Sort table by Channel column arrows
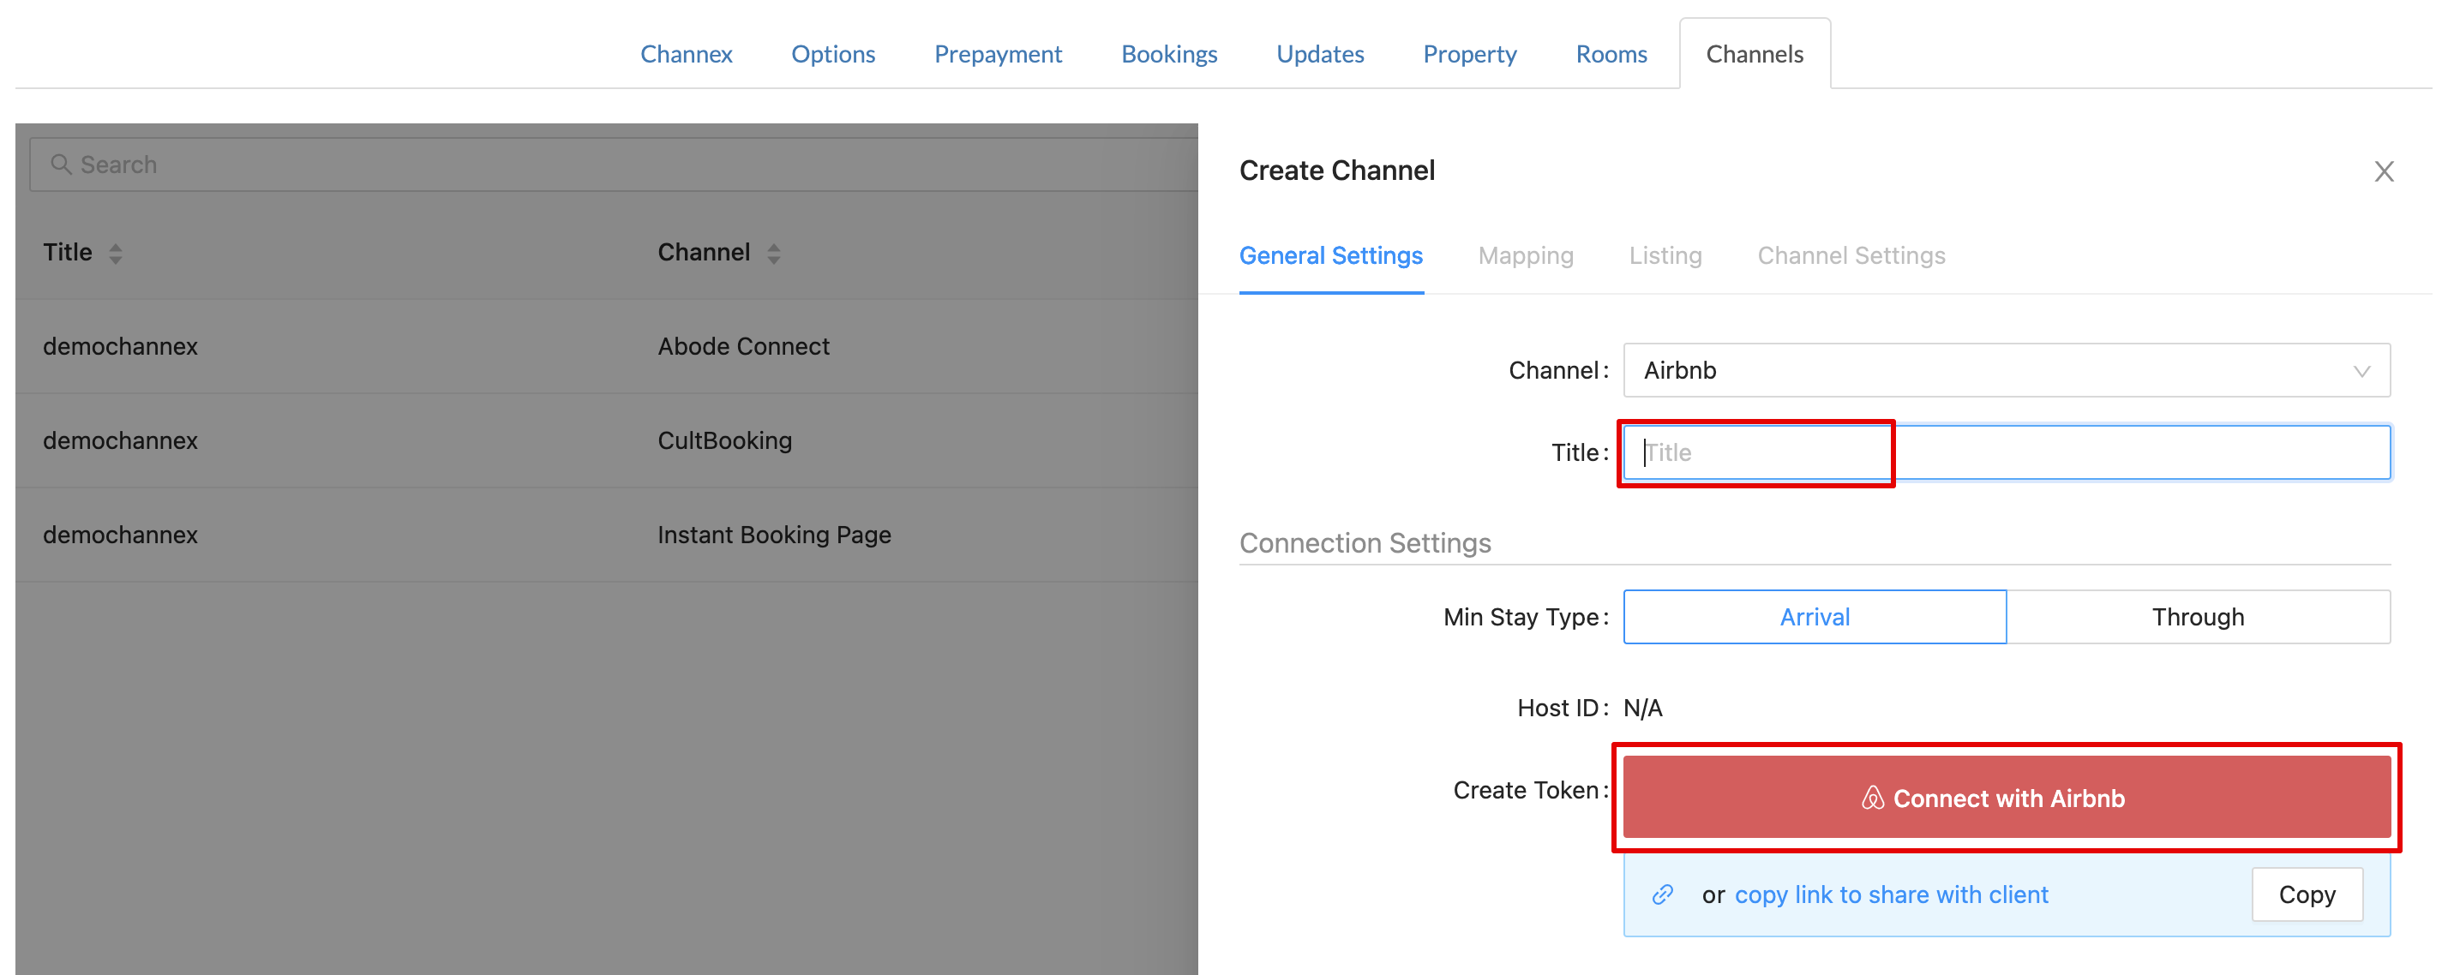This screenshot has width=2448, height=975. point(773,254)
